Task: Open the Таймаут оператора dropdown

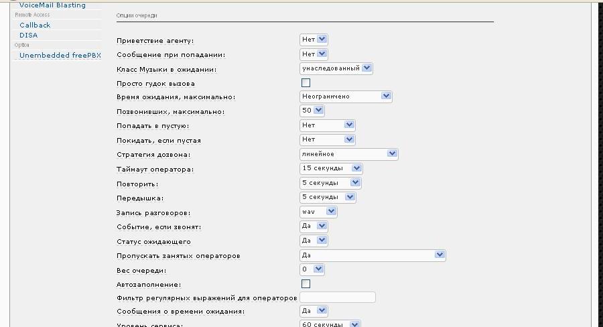Action: pos(331,168)
